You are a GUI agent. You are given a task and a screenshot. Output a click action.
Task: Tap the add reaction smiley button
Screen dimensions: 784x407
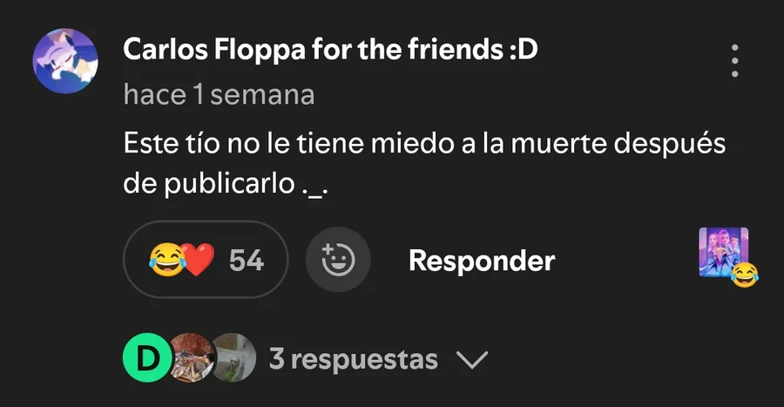(x=338, y=260)
